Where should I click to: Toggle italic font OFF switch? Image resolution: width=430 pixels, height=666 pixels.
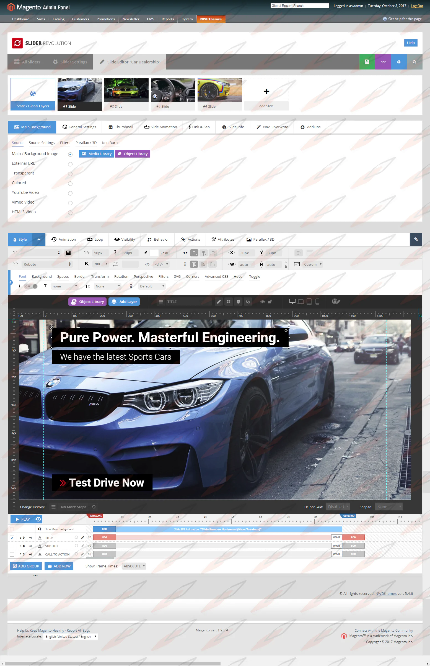point(31,286)
